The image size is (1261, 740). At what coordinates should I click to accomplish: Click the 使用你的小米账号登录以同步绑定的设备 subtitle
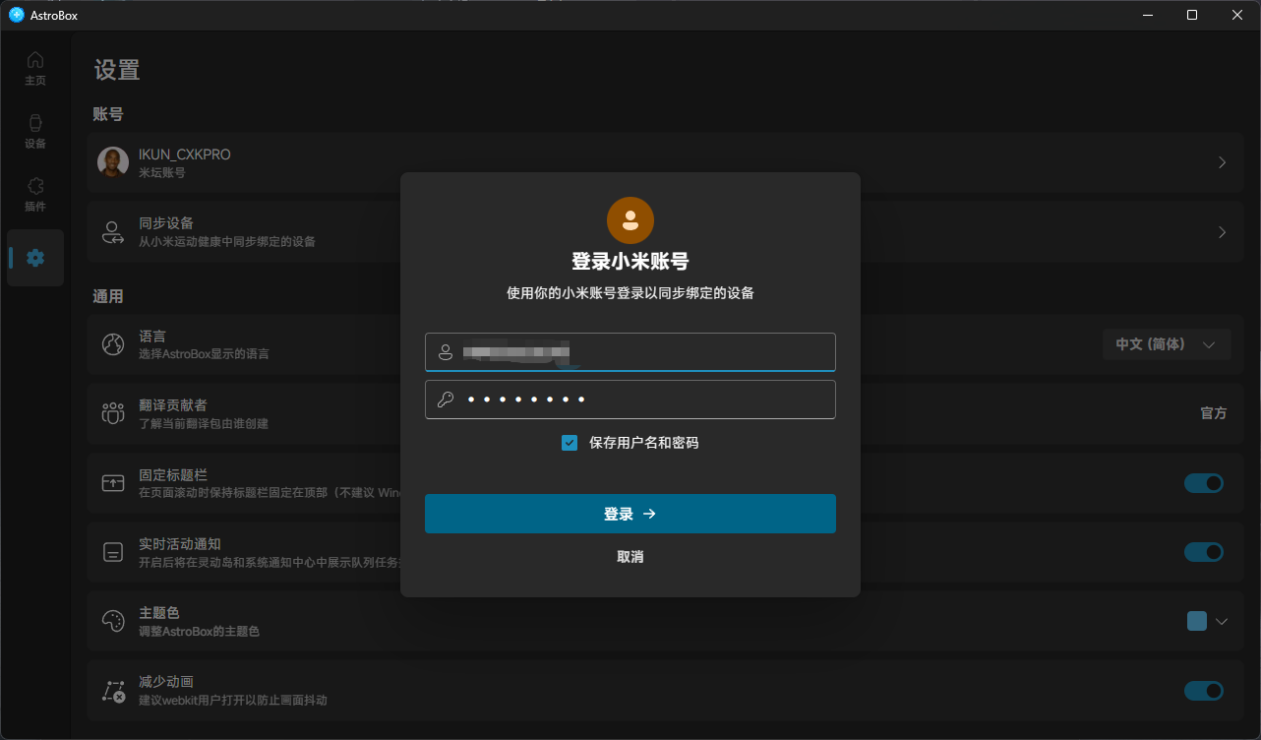coord(630,293)
